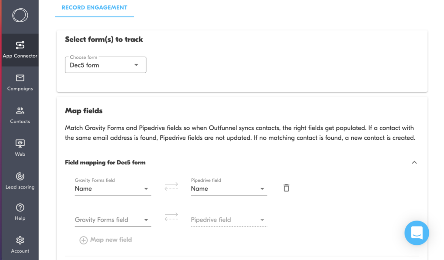Click the Map new field button
The width and height of the screenshot is (444, 260).
[x=106, y=240]
